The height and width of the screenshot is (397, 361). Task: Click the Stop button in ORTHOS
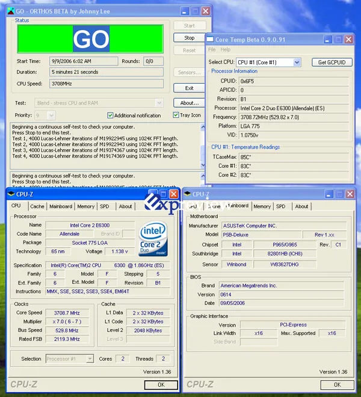pos(190,38)
